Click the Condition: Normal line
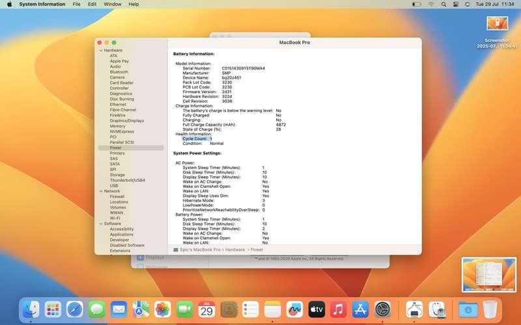Viewport: 521px width, 325px height. (203, 144)
